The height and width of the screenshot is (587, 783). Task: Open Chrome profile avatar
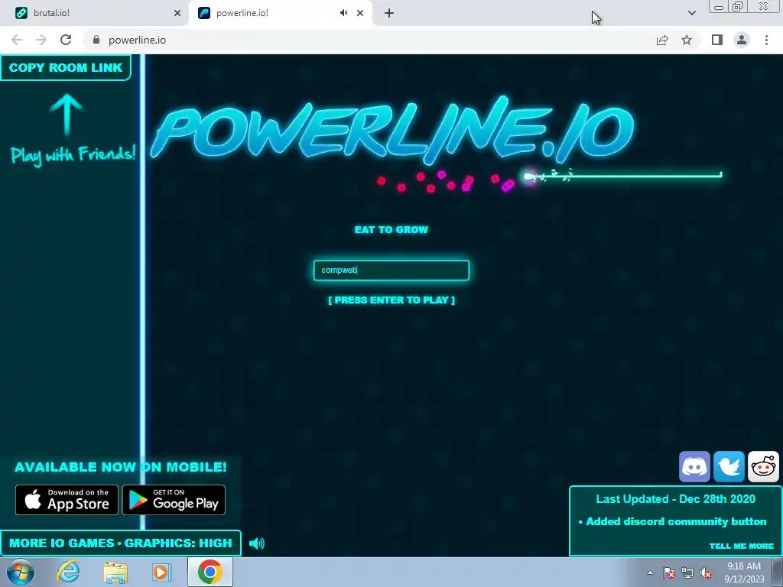(x=742, y=40)
